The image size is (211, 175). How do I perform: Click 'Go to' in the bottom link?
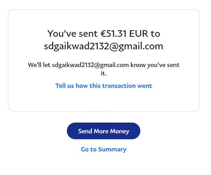tap(88, 149)
